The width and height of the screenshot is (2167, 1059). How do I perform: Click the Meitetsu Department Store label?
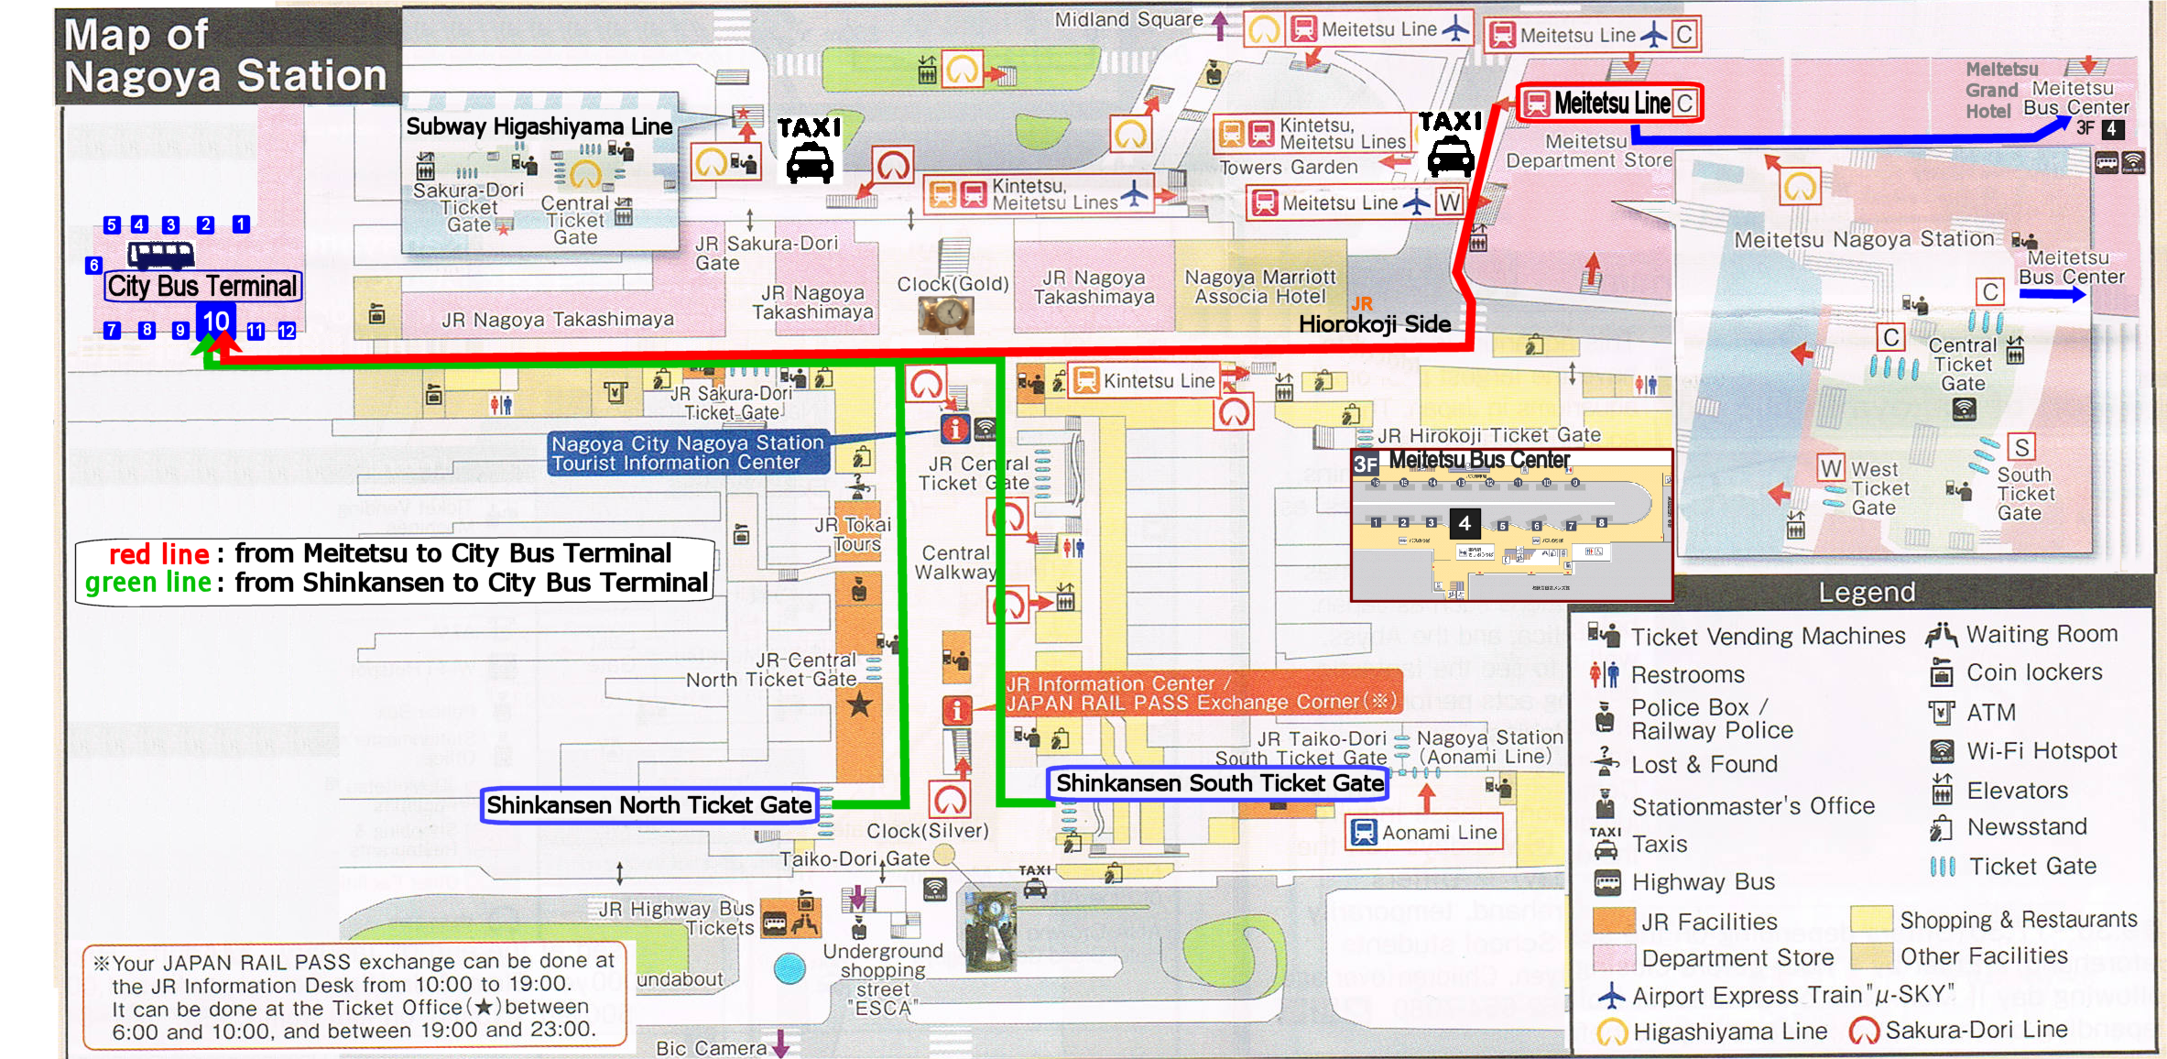point(1588,151)
